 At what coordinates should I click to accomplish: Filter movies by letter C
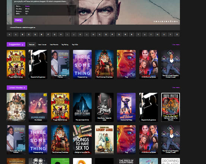click(29, 35)
